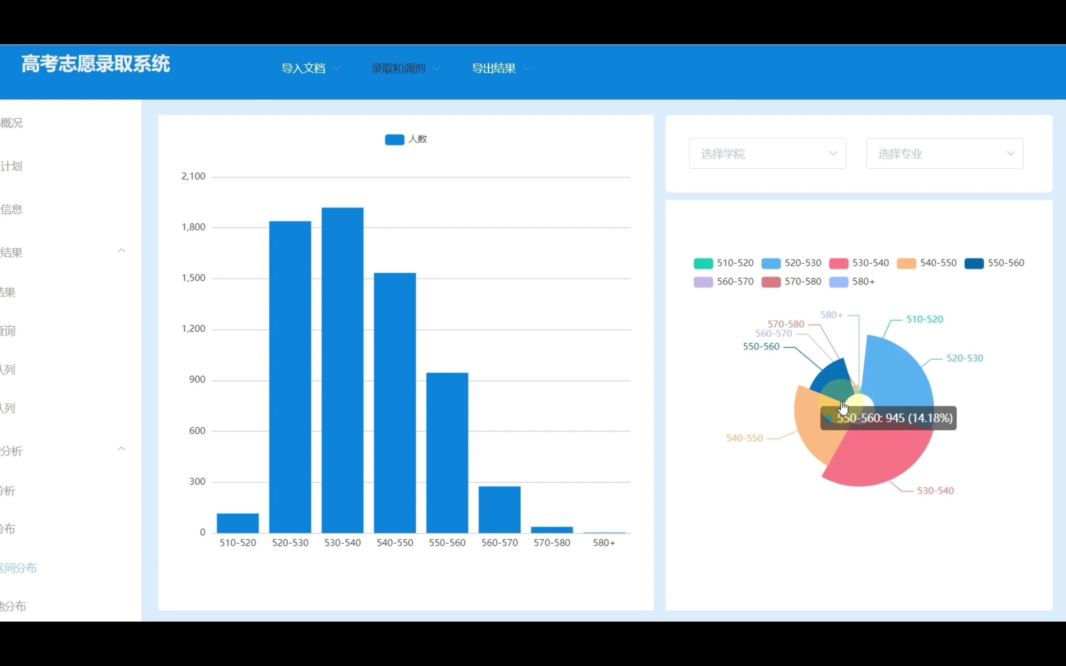Open the 选择学院 dropdown

[767, 153]
